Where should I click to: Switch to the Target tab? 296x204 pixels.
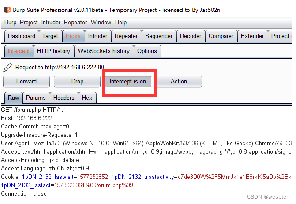pos(50,36)
